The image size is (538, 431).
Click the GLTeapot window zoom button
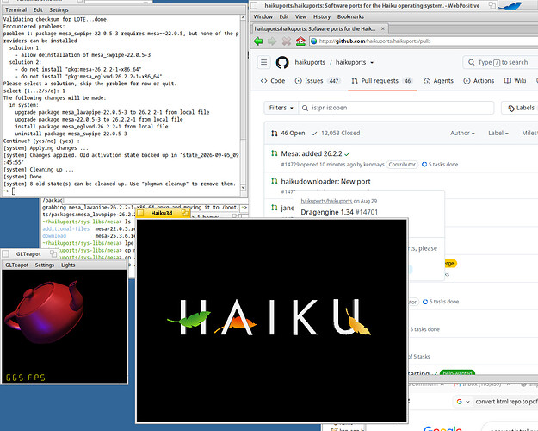53,253
